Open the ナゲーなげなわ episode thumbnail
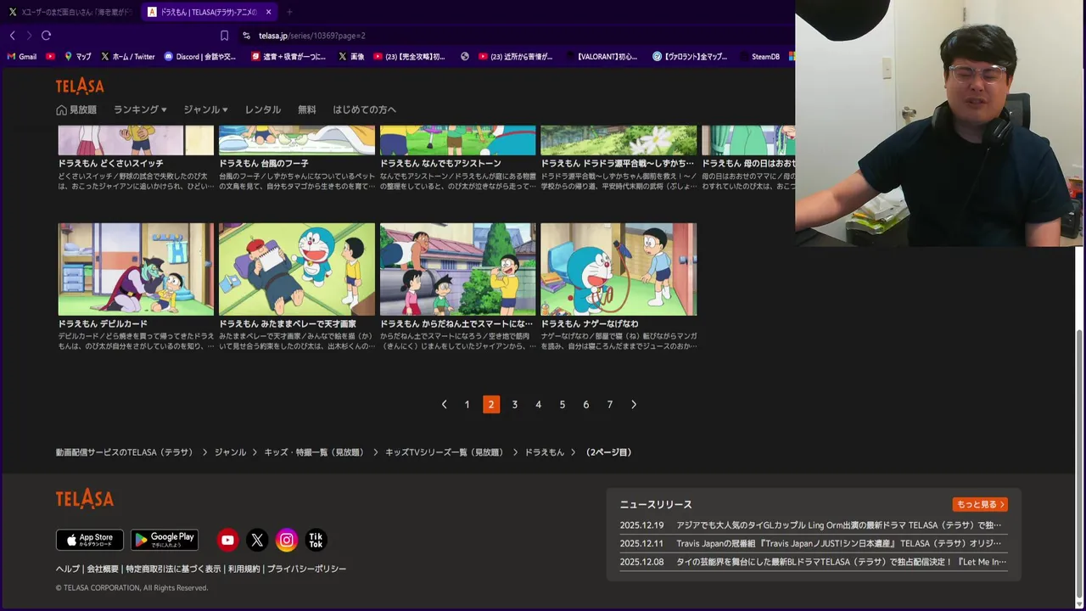The image size is (1086, 611). tap(619, 269)
